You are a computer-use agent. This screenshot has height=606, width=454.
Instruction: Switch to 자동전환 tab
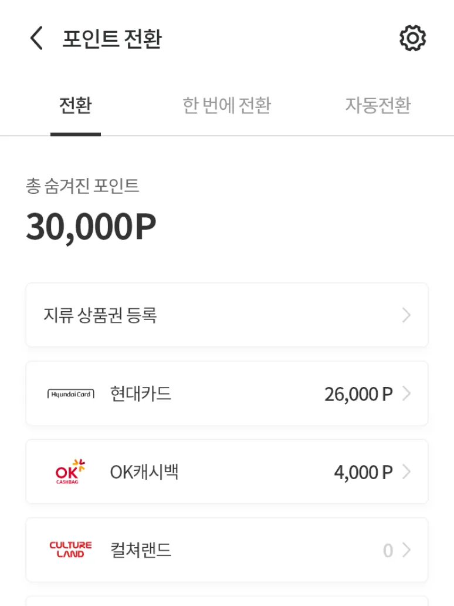pos(378,105)
